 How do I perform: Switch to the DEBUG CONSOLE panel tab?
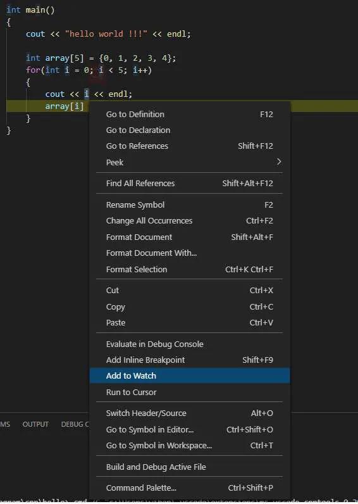[x=75, y=424]
